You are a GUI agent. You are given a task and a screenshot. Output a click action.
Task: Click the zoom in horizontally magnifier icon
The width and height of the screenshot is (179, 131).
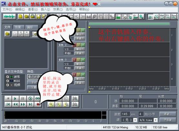pyautogui.click(x=51, y=104)
